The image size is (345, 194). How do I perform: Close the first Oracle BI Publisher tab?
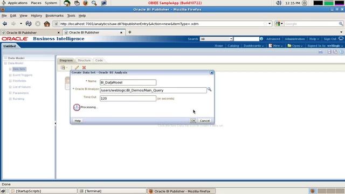[x=59, y=32]
